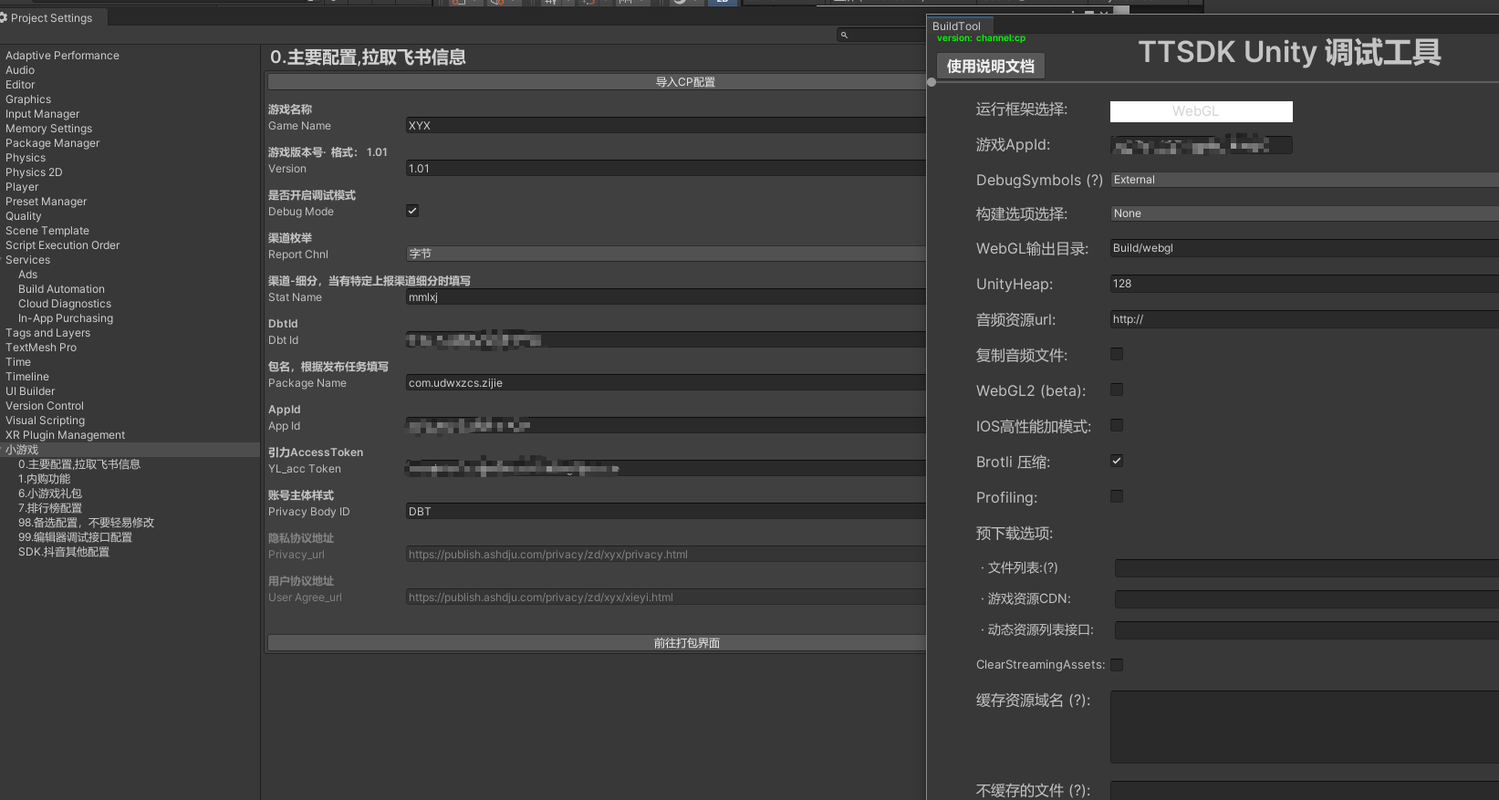Select 1.内购功能 in the settings tree
Image resolution: width=1499 pixels, height=800 pixels.
click(x=44, y=479)
